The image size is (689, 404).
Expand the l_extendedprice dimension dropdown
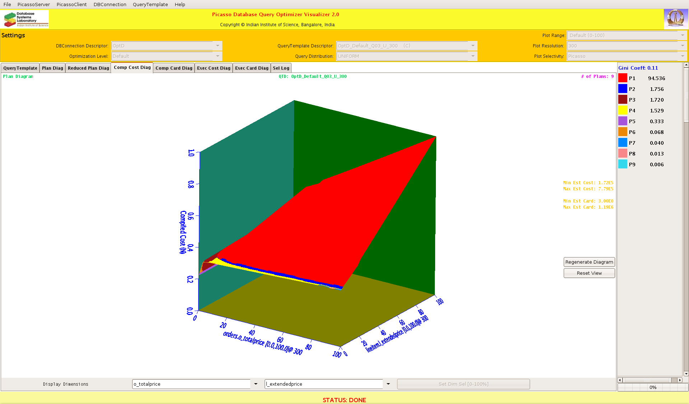388,384
